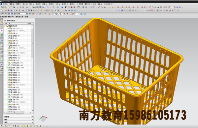This screenshot has width=198, height=128.
Task: Click the clock history sidebar icon
Action: (x=2, y=52)
